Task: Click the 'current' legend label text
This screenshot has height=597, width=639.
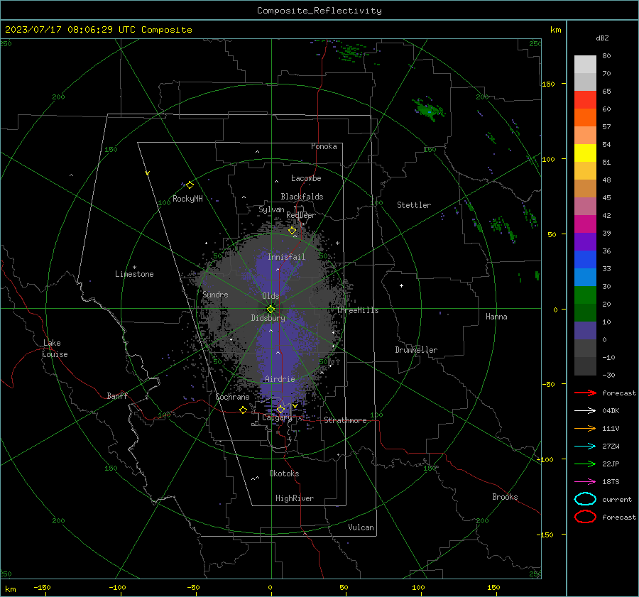Action: click(617, 499)
